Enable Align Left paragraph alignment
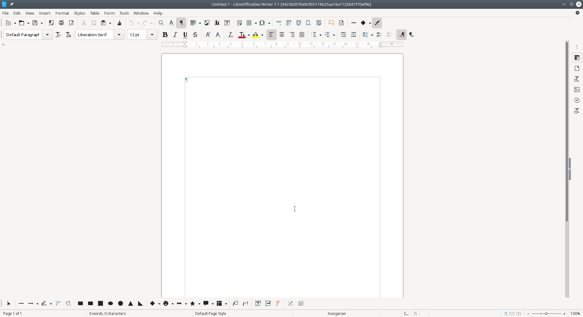 [271, 35]
